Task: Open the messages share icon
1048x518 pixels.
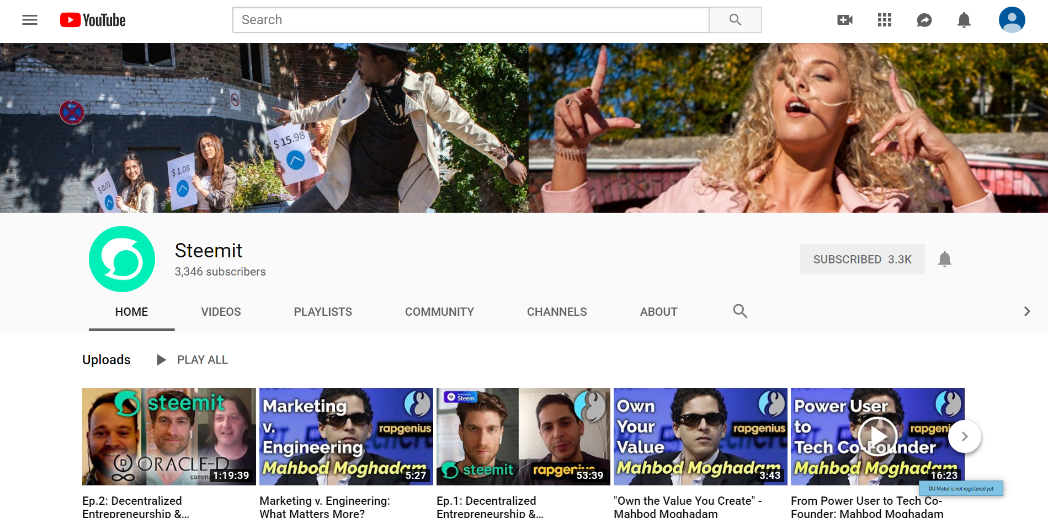Action: pyautogui.click(x=924, y=20)
